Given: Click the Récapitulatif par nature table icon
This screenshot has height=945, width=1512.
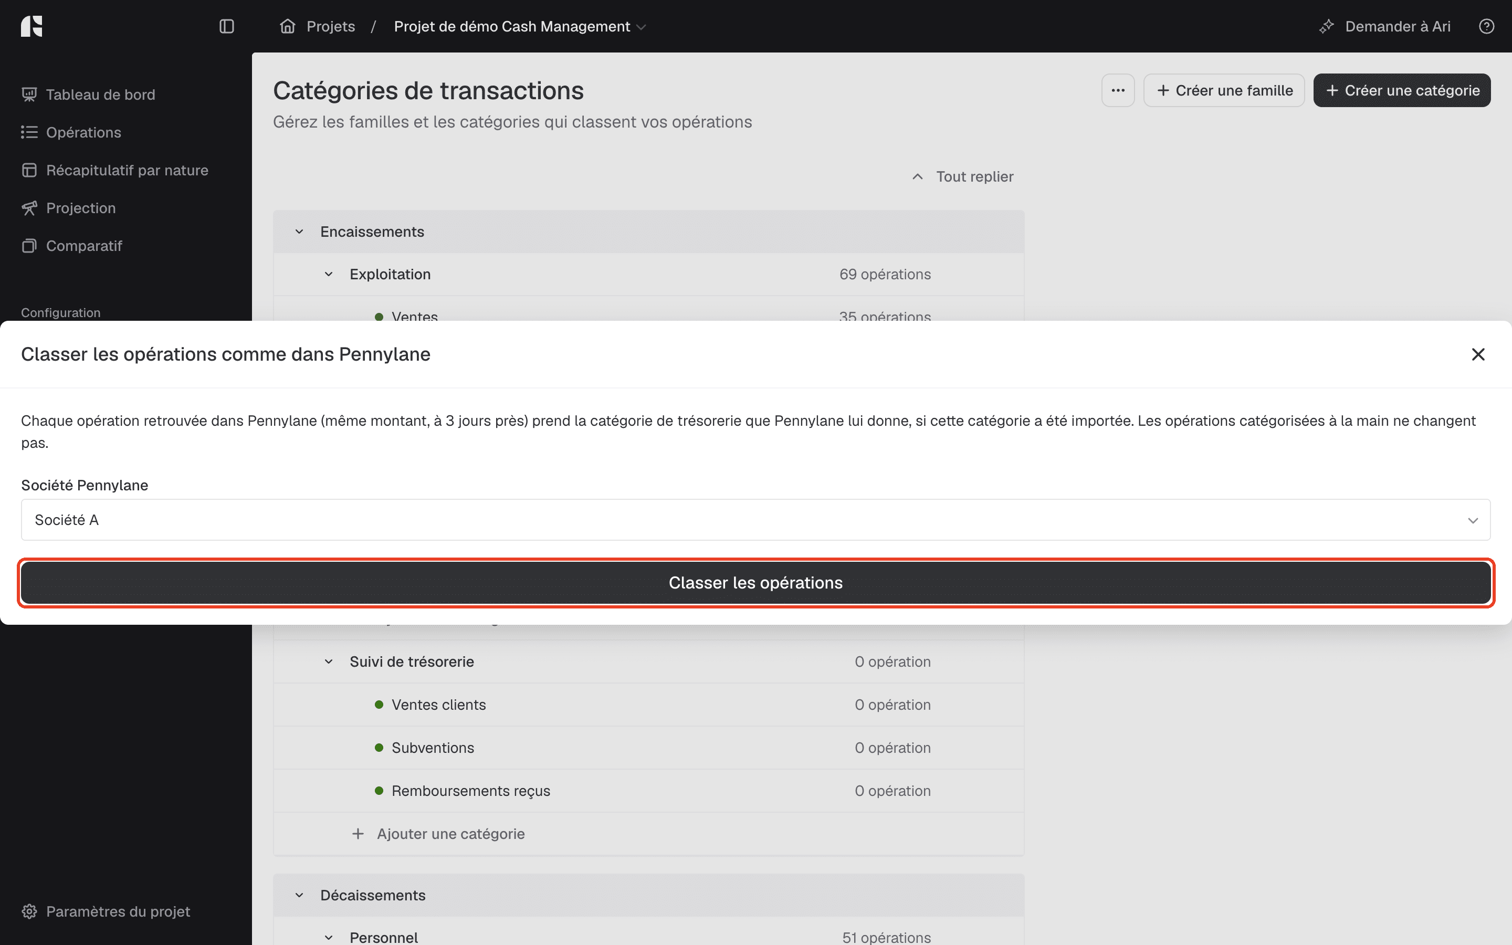Looking at the screenshot, I should tap(29, 170).
